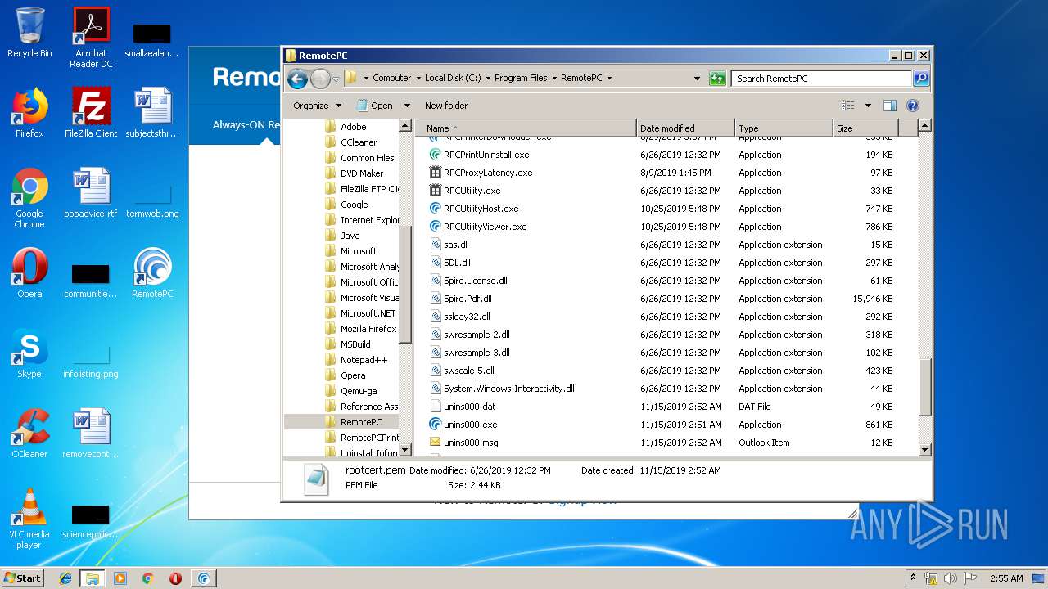The width and height of the screenshot is (1048, 589).
Task: Open Explorer help icon
Action: [913, 106]
